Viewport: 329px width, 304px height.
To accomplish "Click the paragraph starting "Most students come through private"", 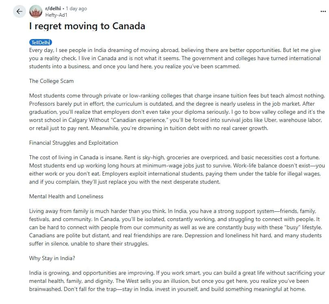I will (x=177, y=112).
